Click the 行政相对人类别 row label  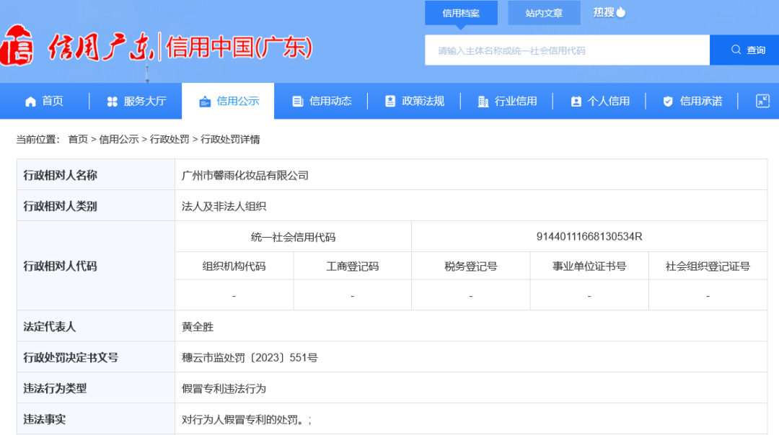60,207
